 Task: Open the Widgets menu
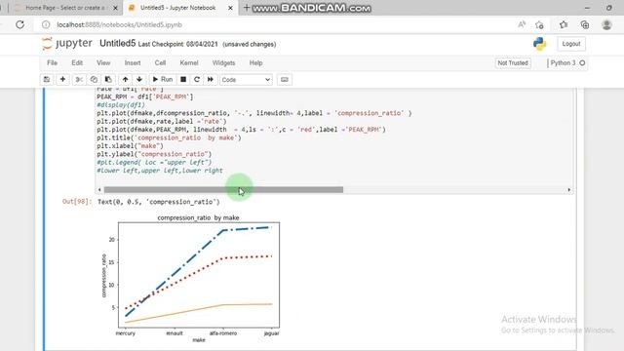coord(223,62)
